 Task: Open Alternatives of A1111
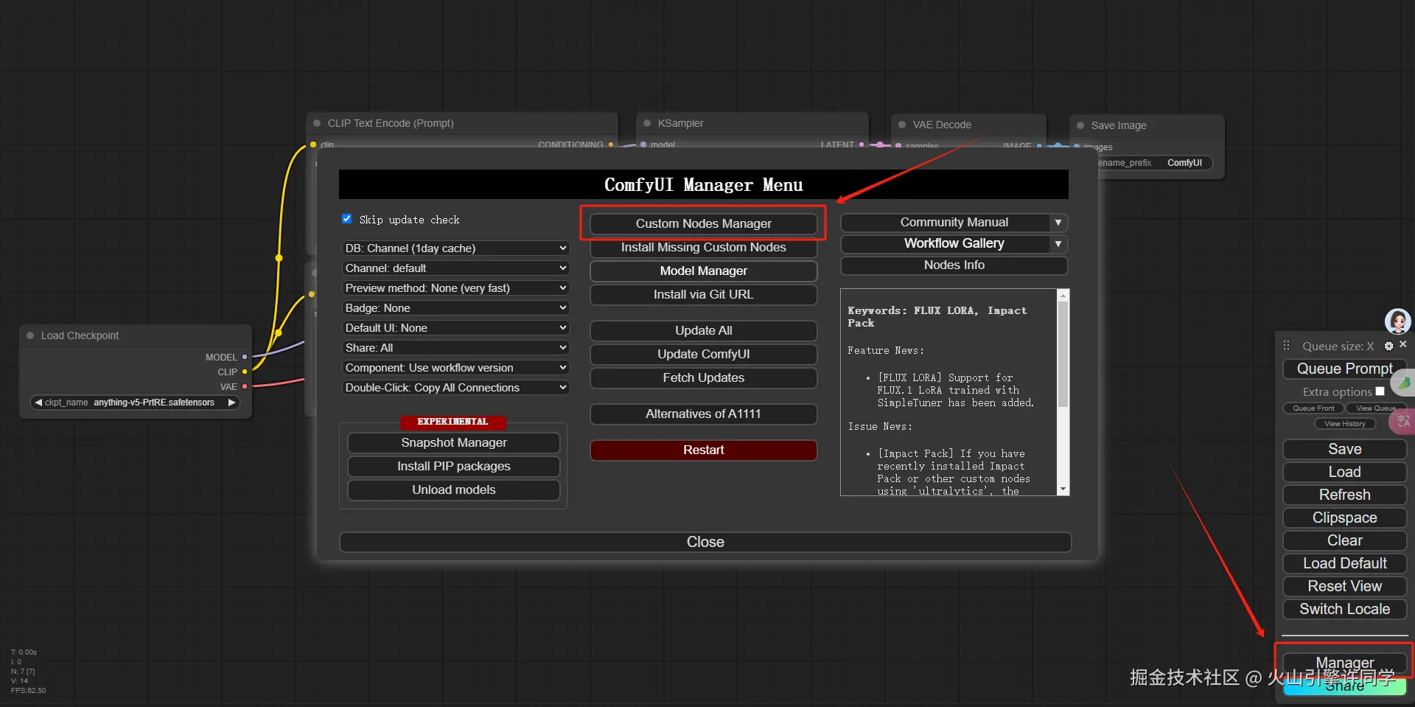pyautogui.click(x=704, y=414)
